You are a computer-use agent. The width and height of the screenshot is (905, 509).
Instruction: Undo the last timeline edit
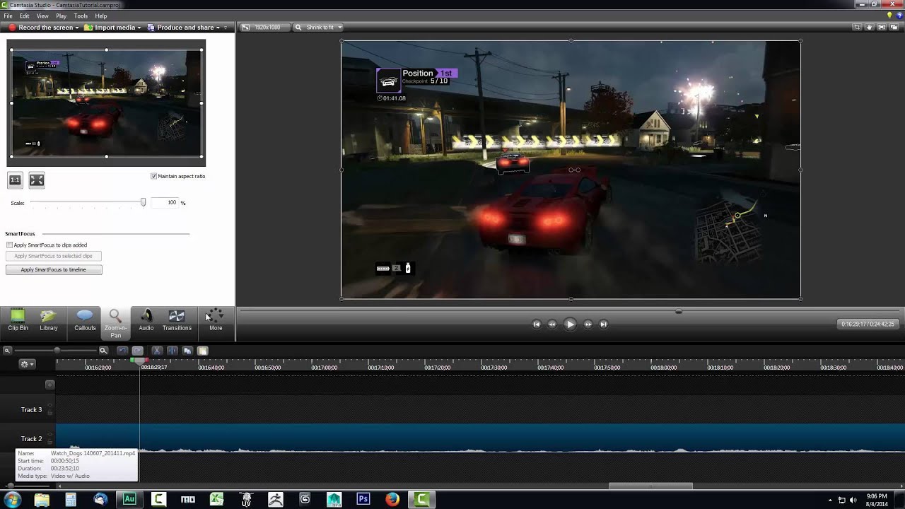point(122,351)
